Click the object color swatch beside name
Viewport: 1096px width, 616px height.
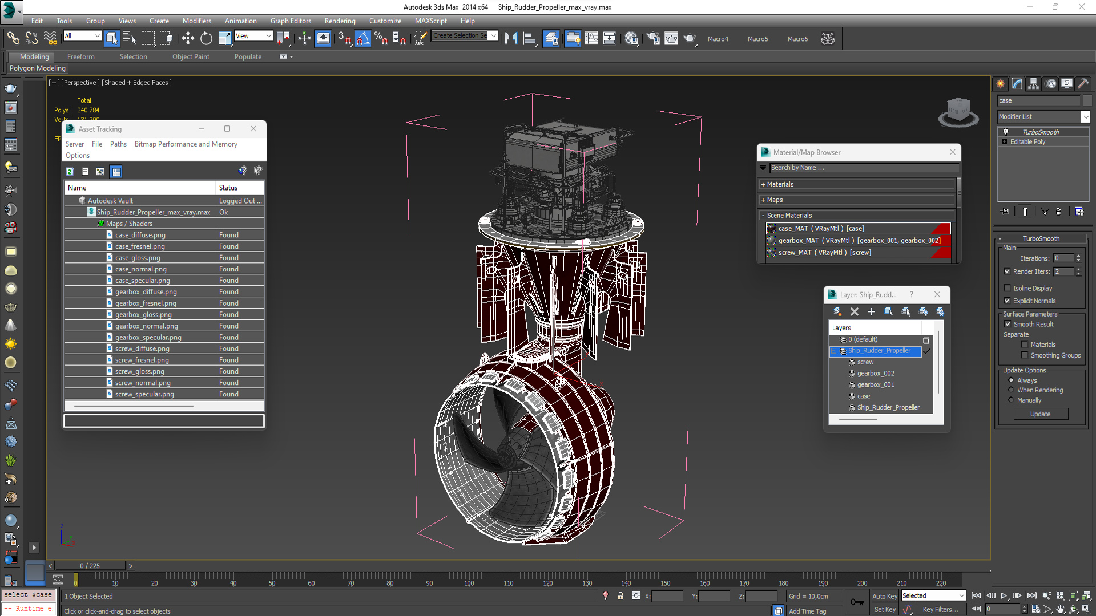click(1087, 100)
